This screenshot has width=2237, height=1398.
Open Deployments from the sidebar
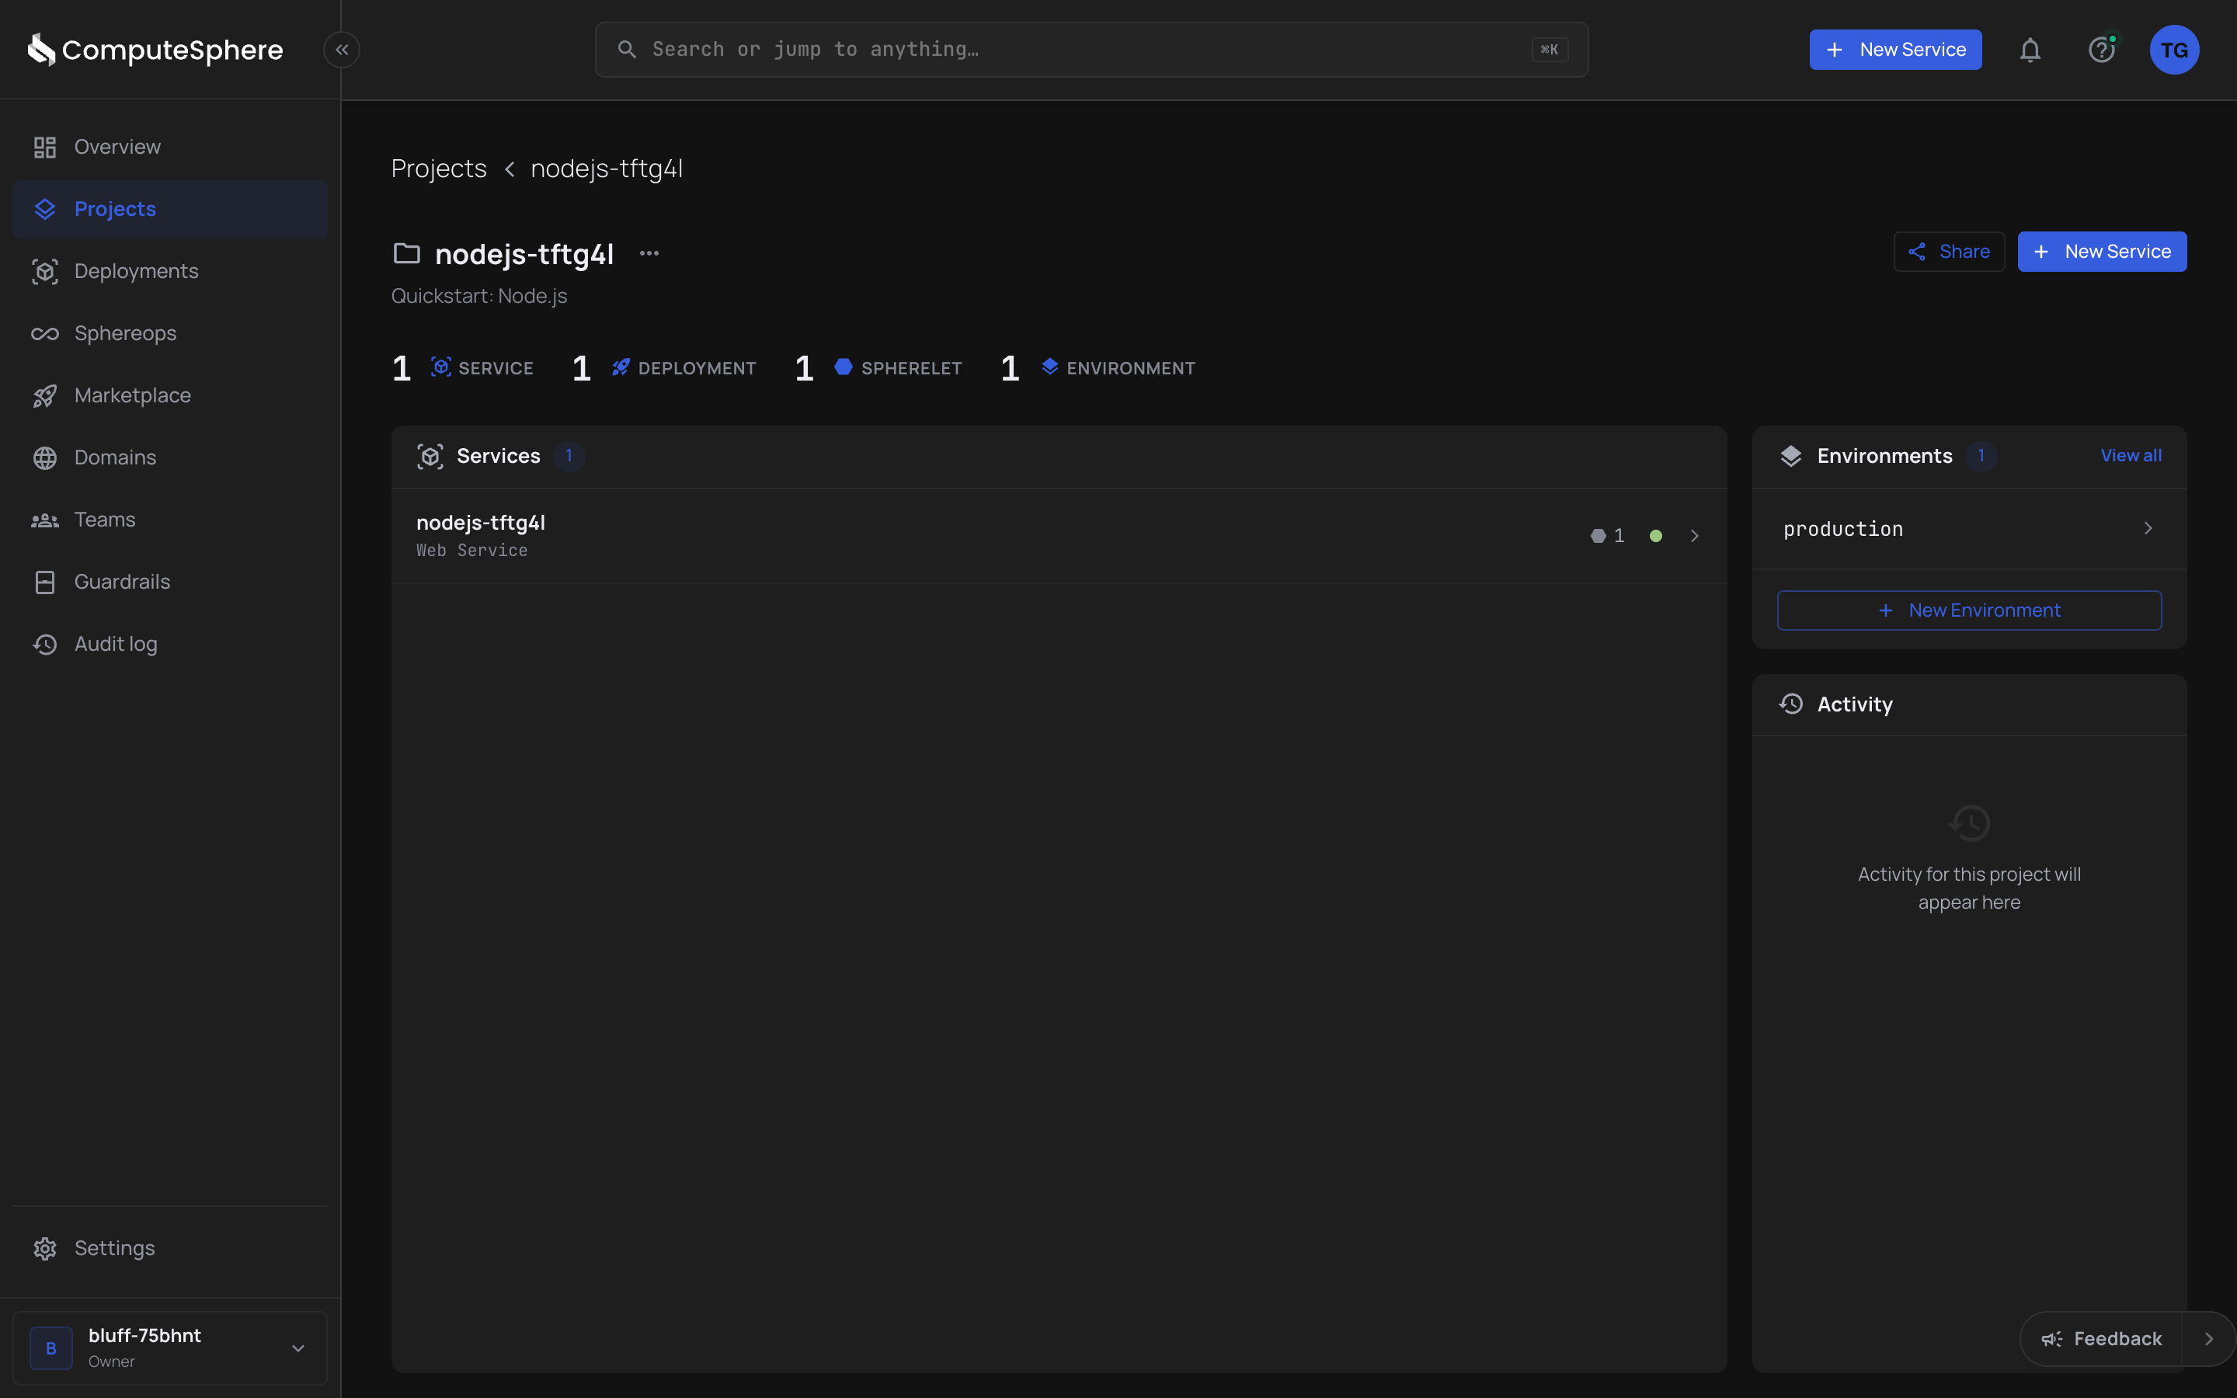pos(170,271)
